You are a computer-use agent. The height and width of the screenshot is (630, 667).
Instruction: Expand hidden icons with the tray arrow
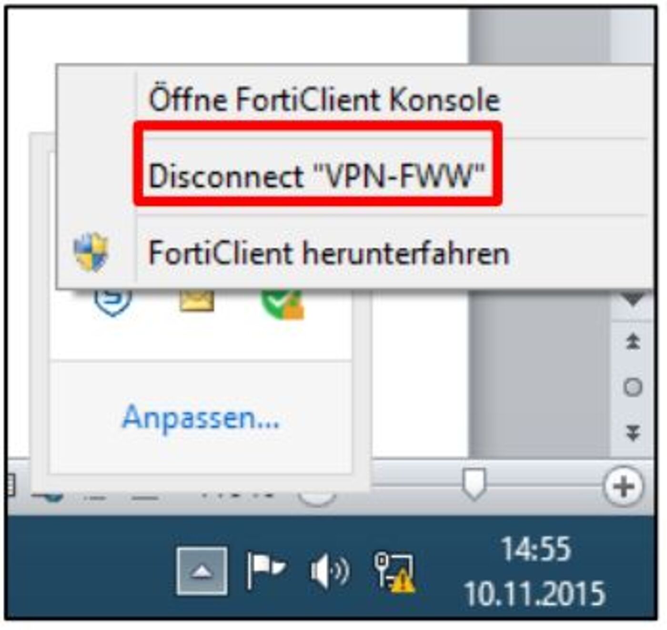(x=202, y=571)
